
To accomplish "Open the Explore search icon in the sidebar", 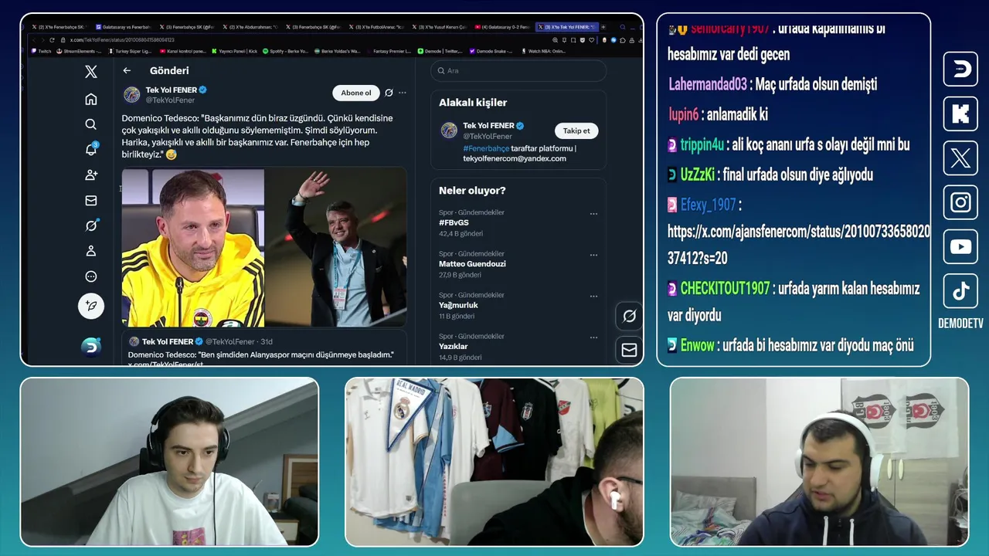I will pyautogui.click(x=91, y=124).
